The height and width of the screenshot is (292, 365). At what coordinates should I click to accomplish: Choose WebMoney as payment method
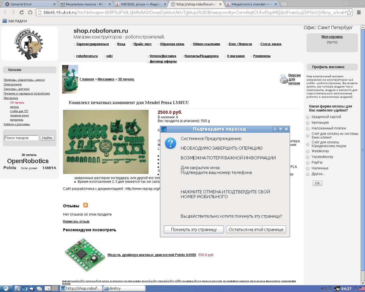coord(308,151)
